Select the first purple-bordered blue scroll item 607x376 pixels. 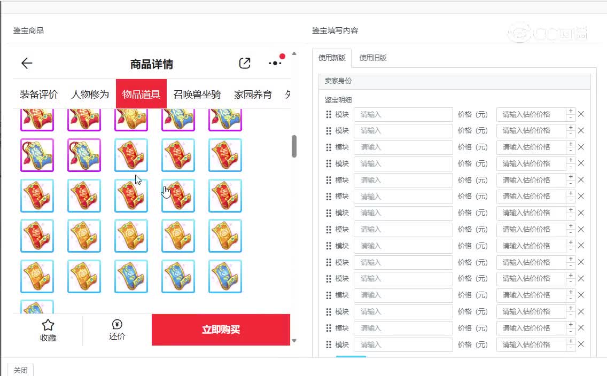[37, 155]
